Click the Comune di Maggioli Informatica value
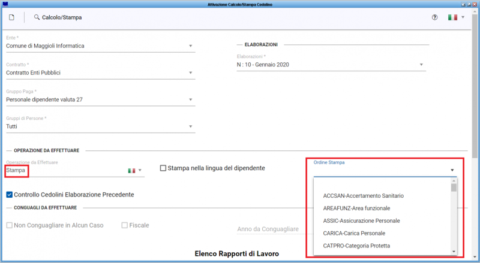The image size is (480, 263). tap(45, 46)
